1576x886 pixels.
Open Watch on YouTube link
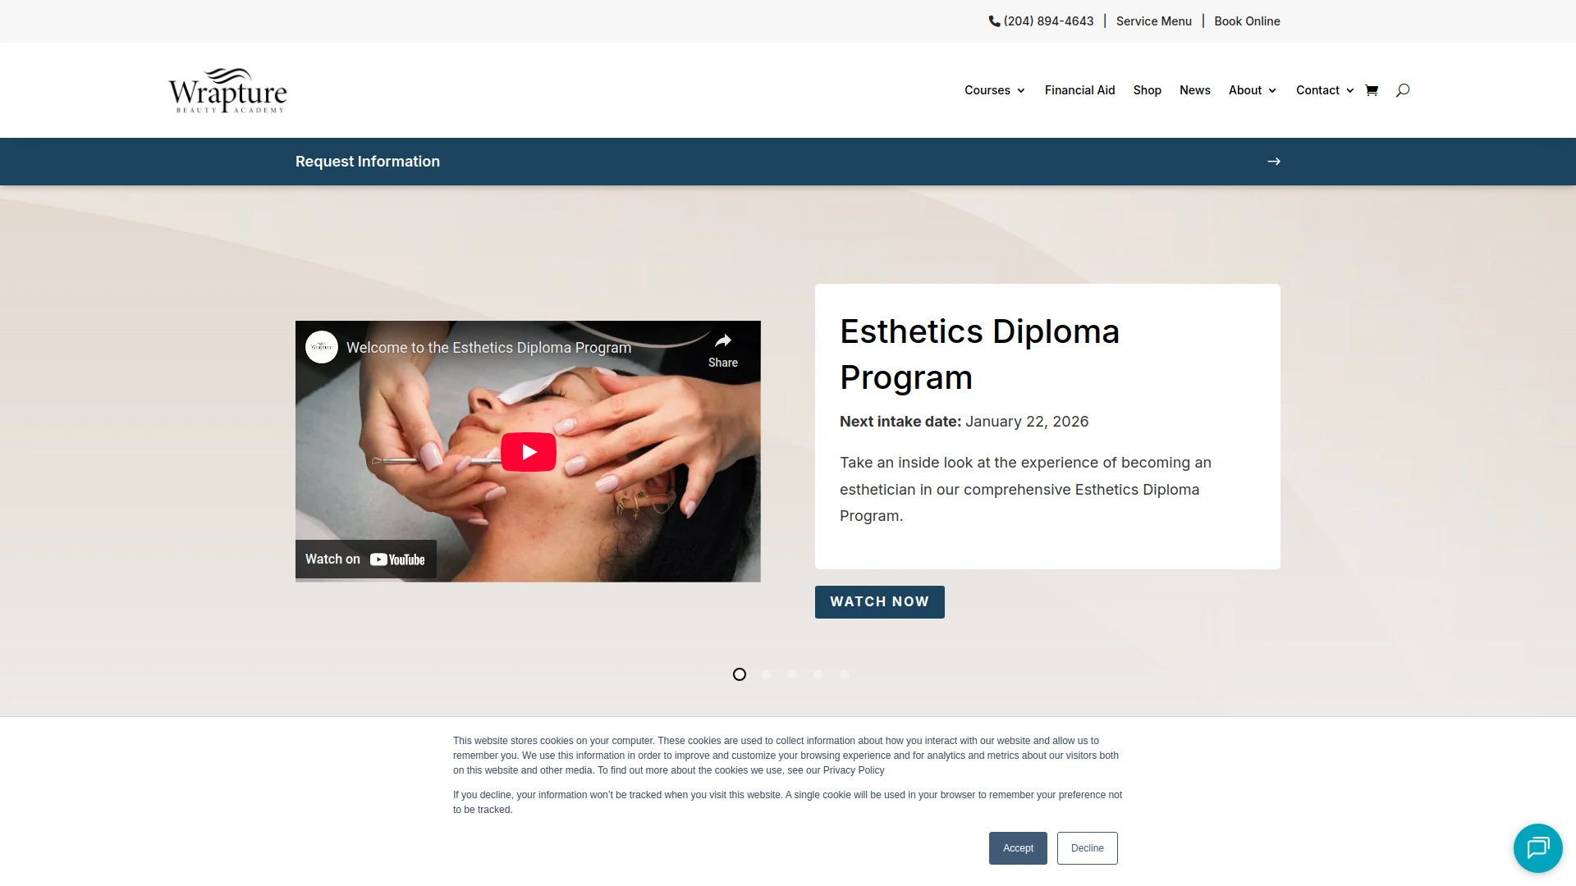(x=365, y=559)
